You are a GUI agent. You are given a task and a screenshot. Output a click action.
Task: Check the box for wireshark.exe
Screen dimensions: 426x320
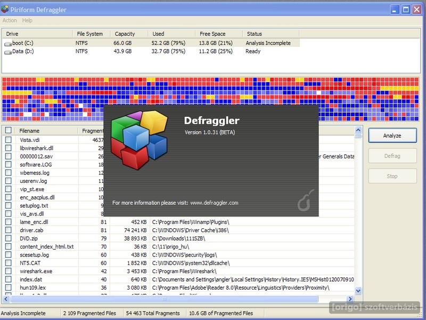pyautogui.click(x=9, y=271)
